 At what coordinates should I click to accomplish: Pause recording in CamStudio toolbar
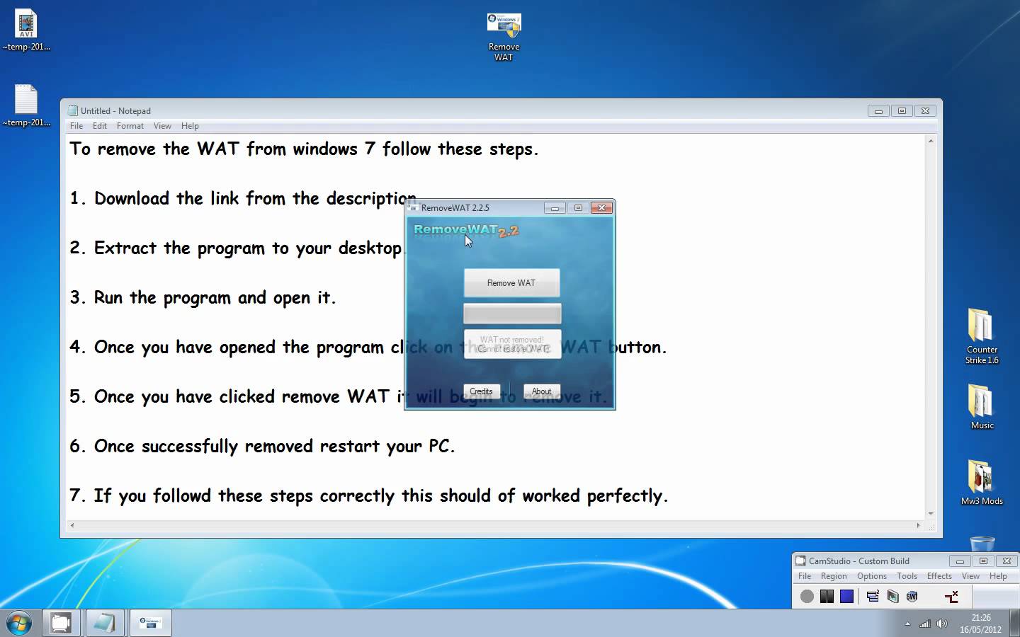(x=827, y=597)
